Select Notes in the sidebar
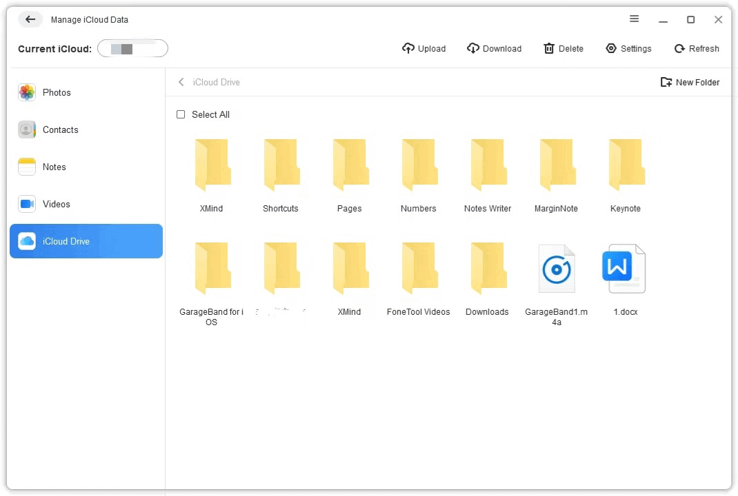The width and height of the screenshot is (738, 496). 54,167
